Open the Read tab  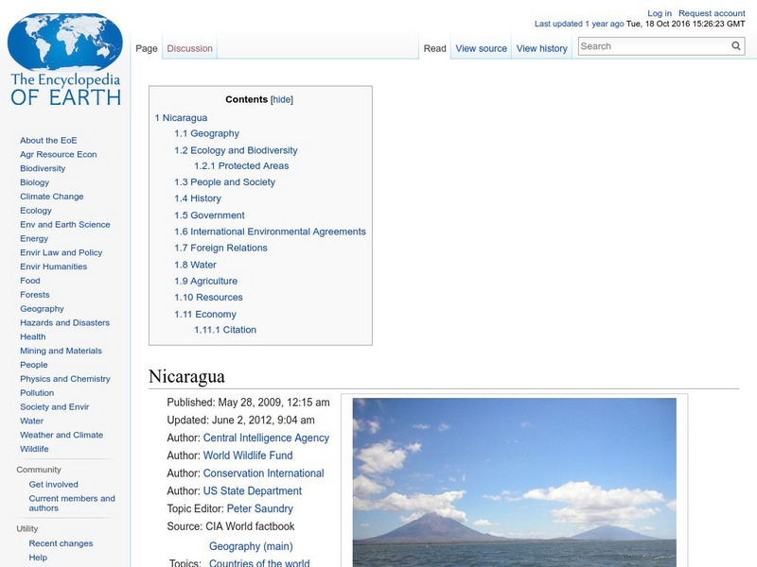coord(433,47)
